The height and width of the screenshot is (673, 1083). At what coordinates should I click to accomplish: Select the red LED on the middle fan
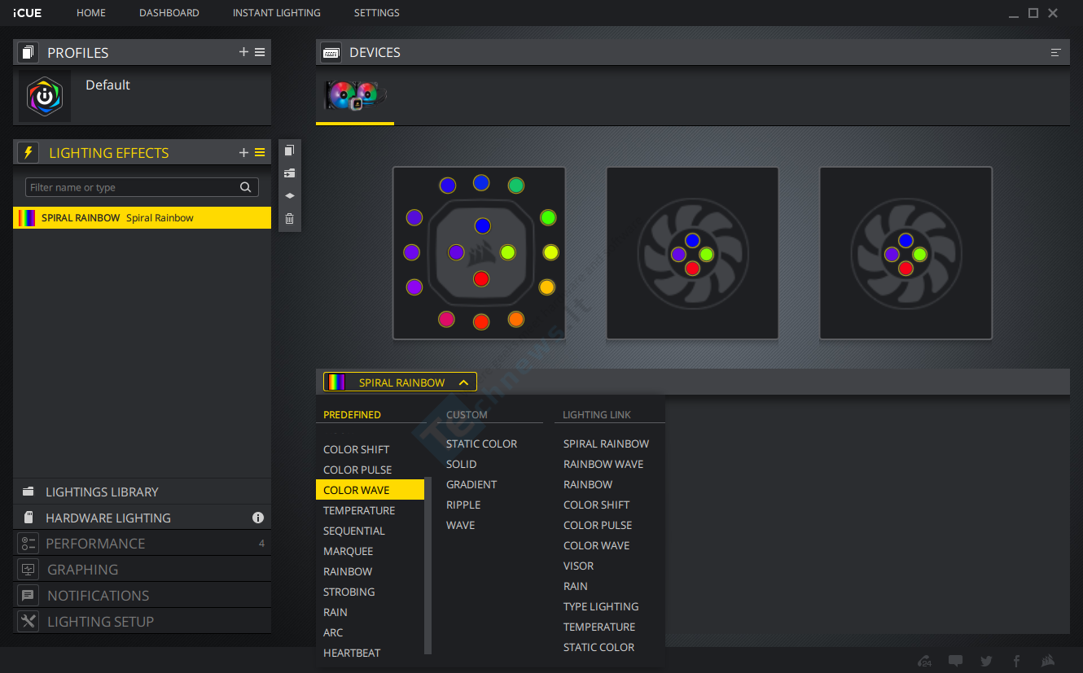coord(692,269)
